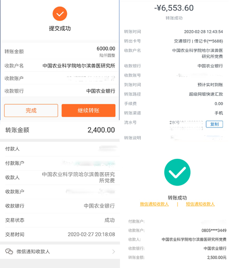Select the 6000.00 transfer amount value
231x268 pixels.
pyautogui.click(x=106, y=49)
